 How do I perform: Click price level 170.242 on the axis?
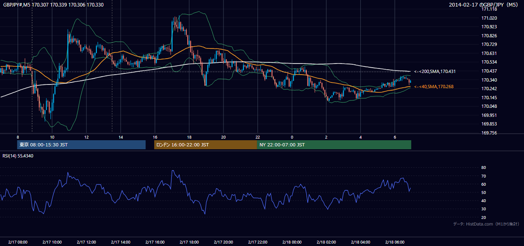click(x=489, y=89)
